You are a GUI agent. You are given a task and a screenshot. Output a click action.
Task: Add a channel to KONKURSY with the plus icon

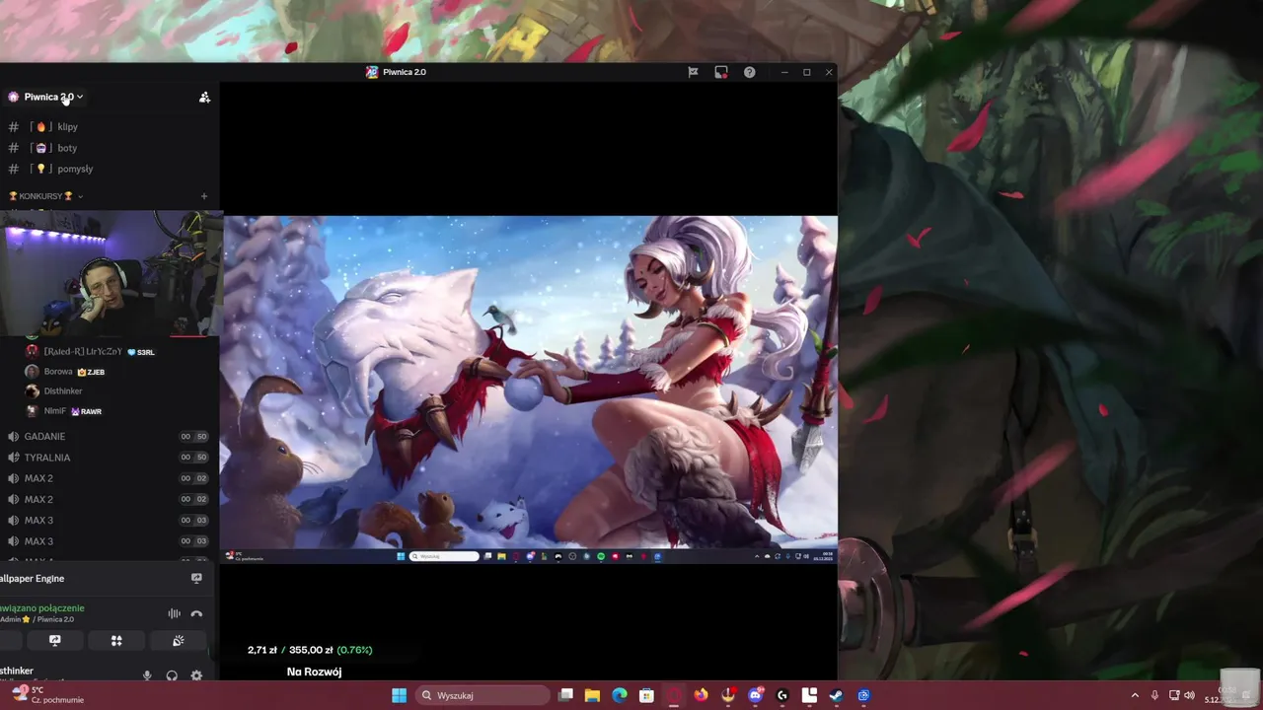204,196
